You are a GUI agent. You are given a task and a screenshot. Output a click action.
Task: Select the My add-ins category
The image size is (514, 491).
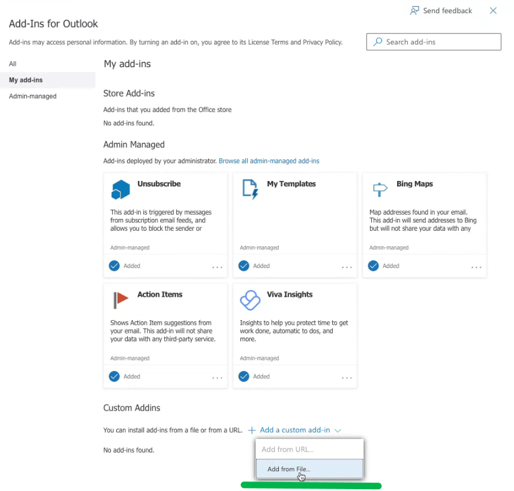(x=47, y=80)
